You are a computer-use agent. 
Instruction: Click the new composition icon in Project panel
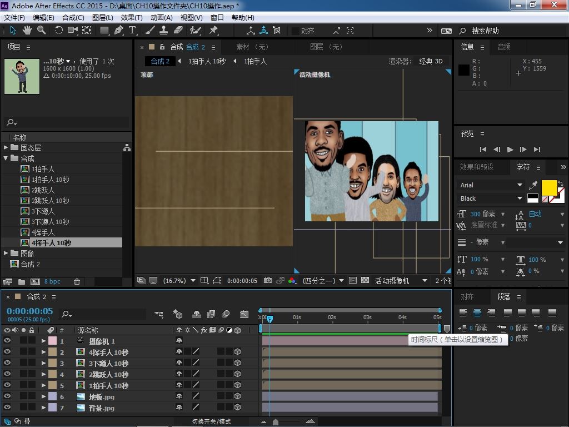(35, 282)
